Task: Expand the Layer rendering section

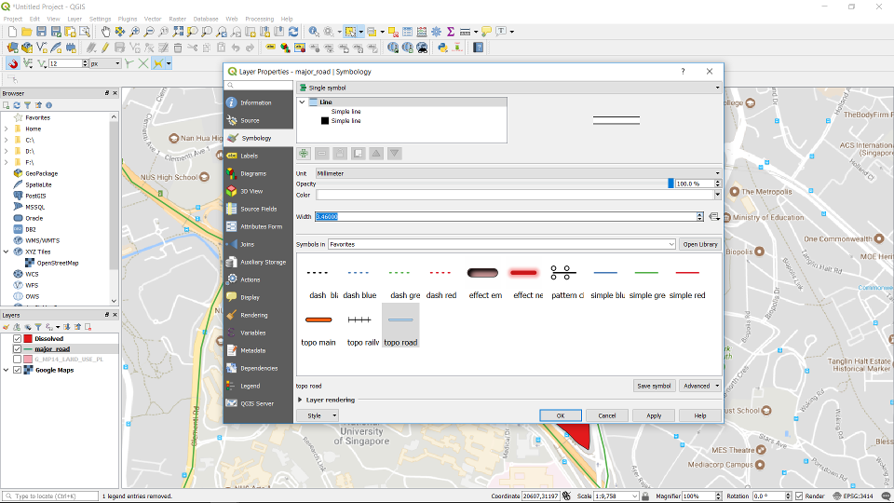Action: coord(300,400)
